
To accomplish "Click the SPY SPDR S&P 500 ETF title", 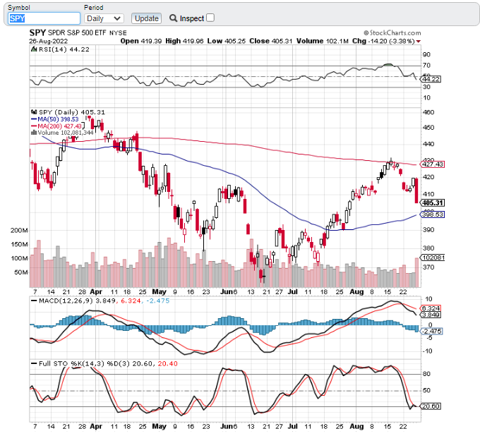I will (x=78, y=32).
